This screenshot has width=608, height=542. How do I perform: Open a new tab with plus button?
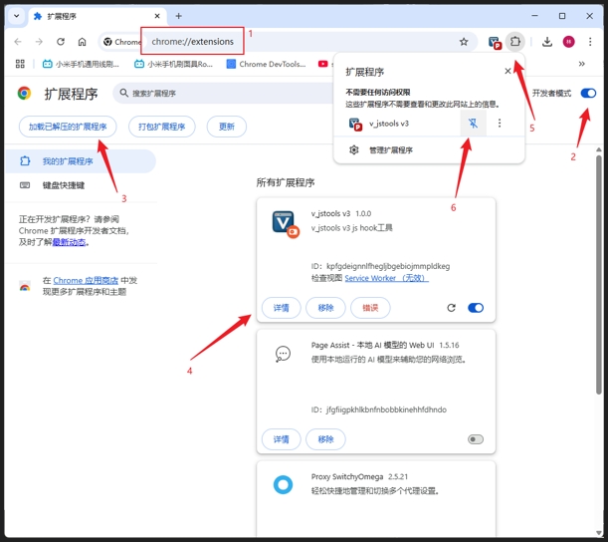[178, 16]
